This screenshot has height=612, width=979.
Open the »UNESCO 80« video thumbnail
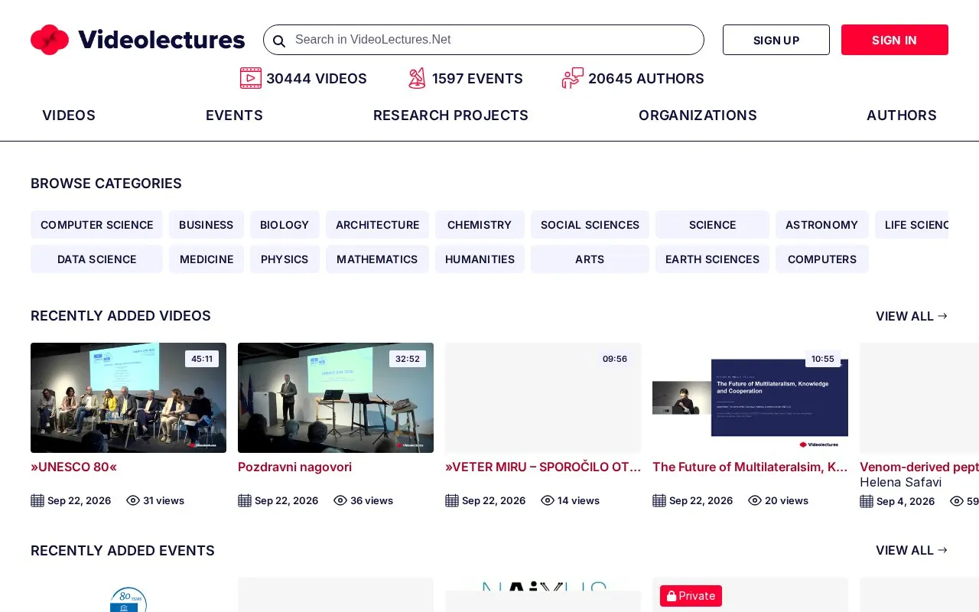[128, 398]
